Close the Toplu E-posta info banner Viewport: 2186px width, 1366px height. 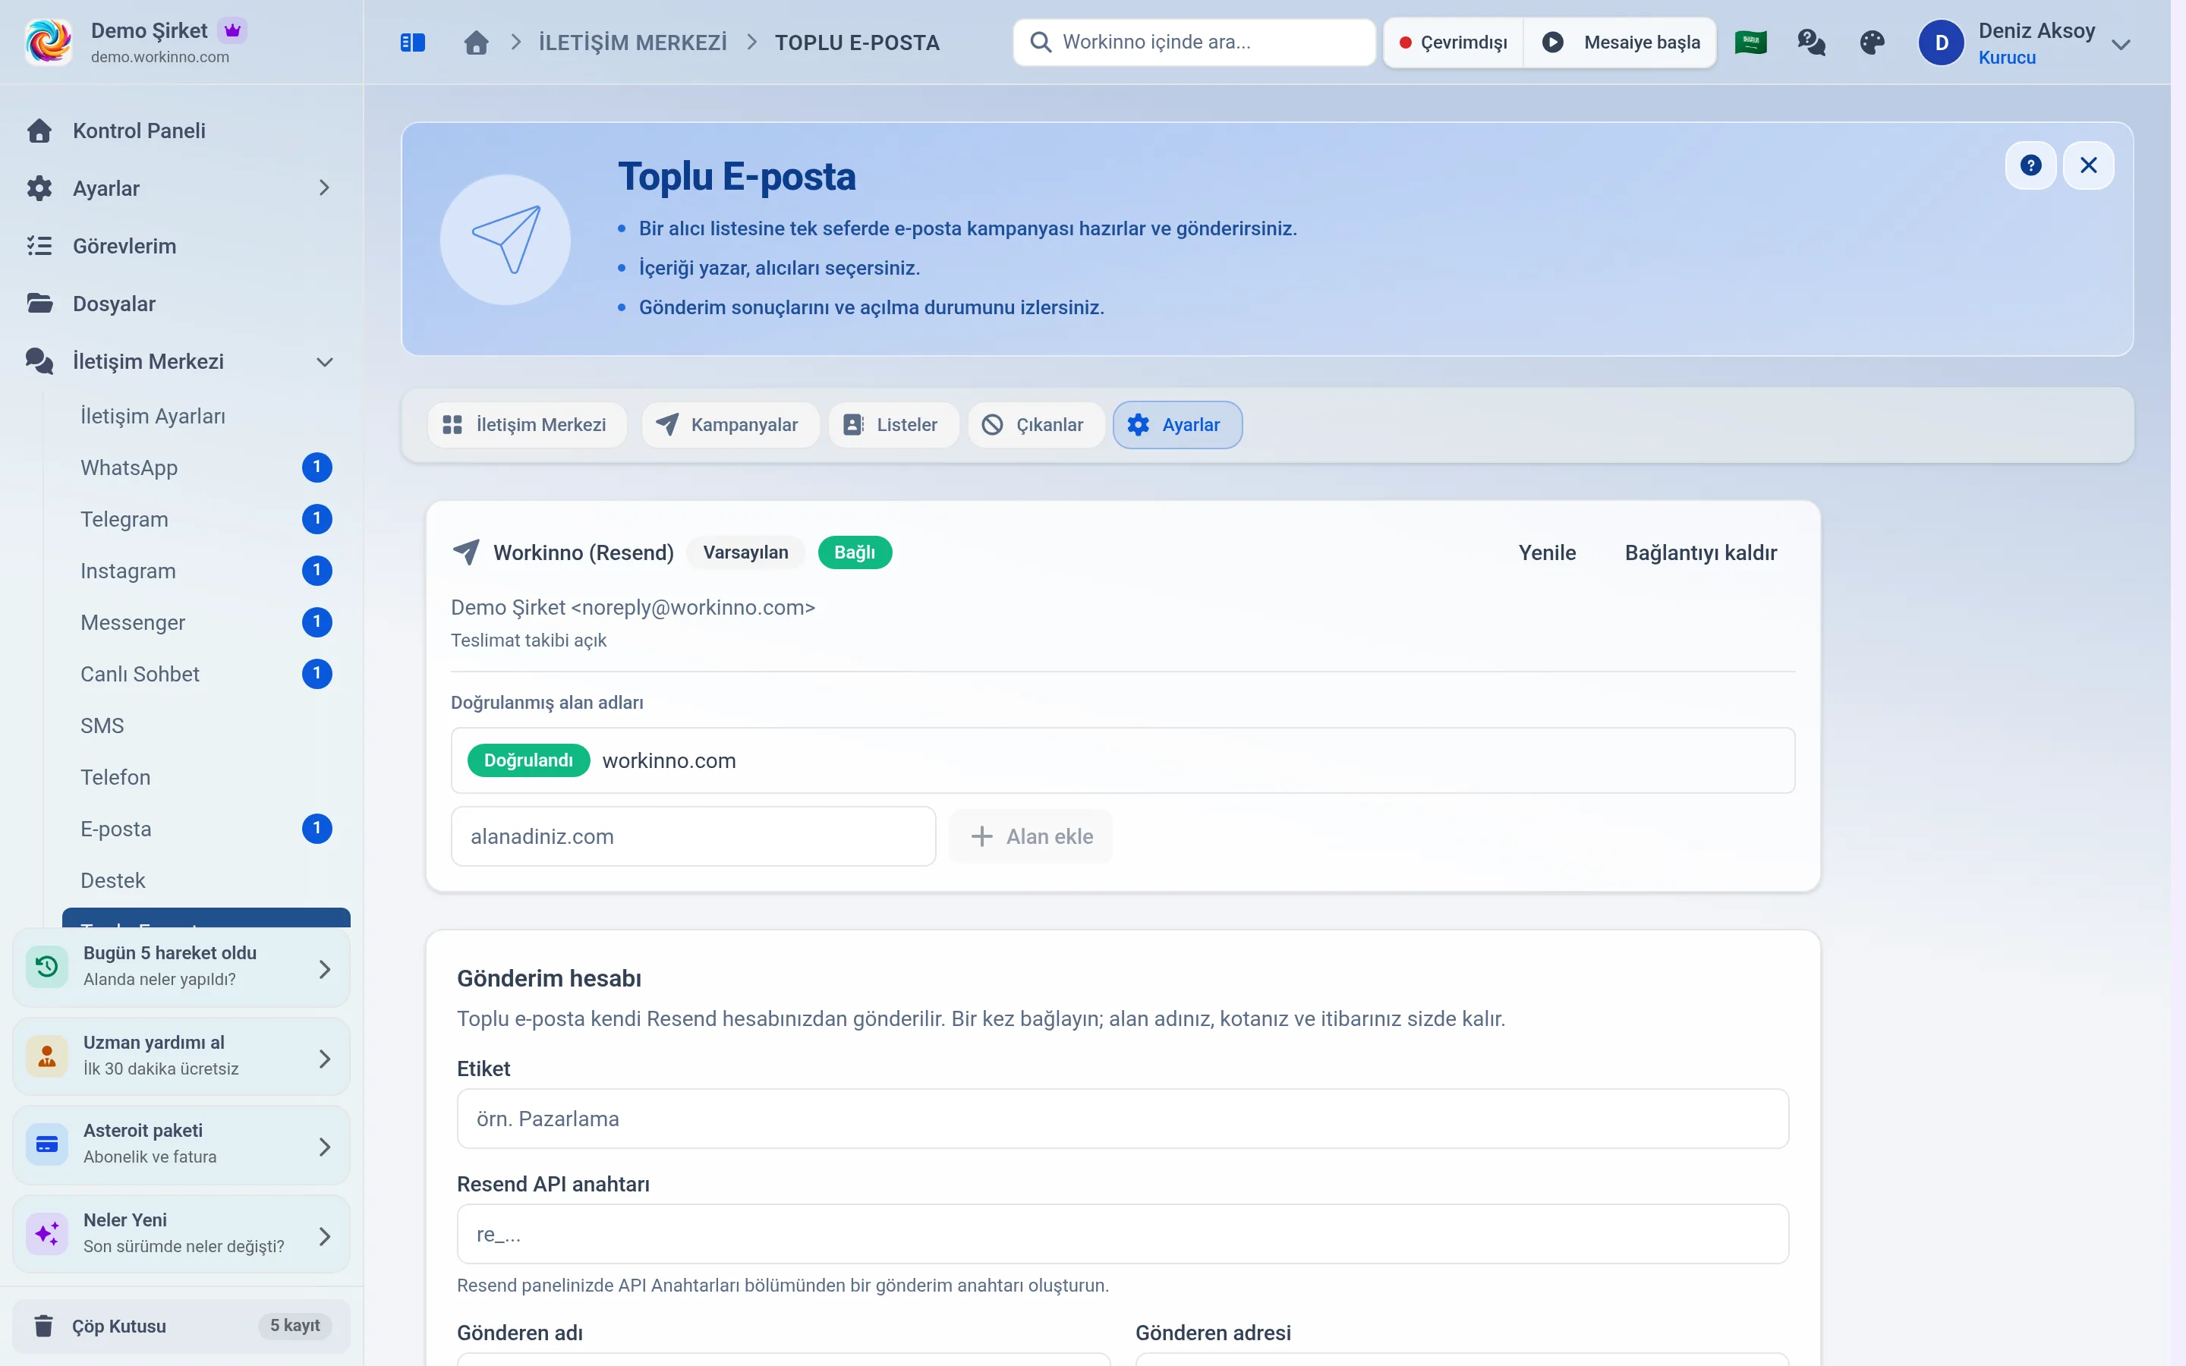coord(2088,165)
